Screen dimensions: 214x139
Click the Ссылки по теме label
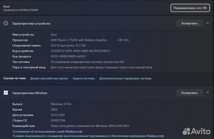point(15,78)
